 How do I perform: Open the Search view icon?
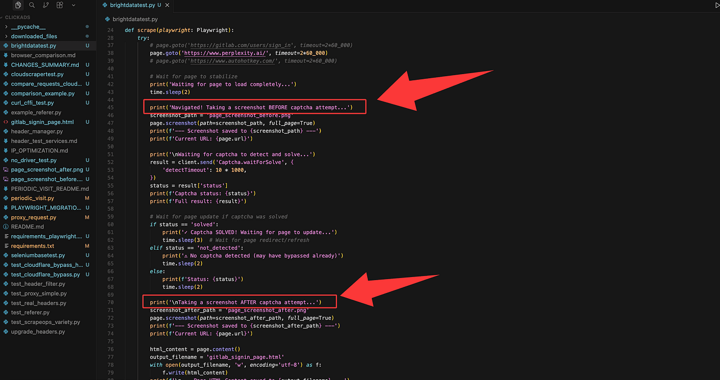[x=32, y=5]
